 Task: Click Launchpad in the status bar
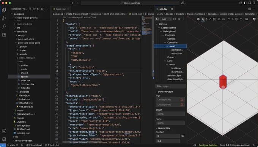click(x=34, y=145)
